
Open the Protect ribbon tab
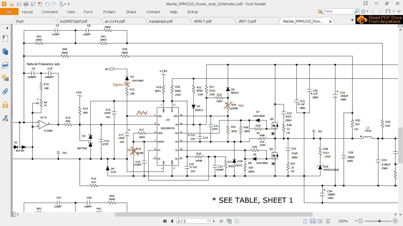coord(109,12)
